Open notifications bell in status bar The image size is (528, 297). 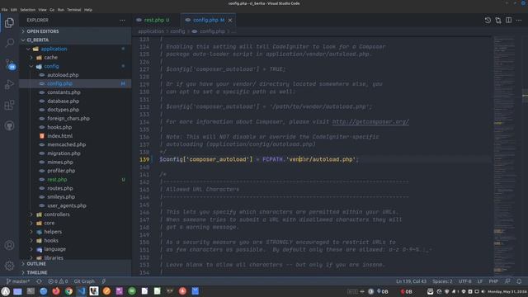pyautogui.click(x=519, y=281)
